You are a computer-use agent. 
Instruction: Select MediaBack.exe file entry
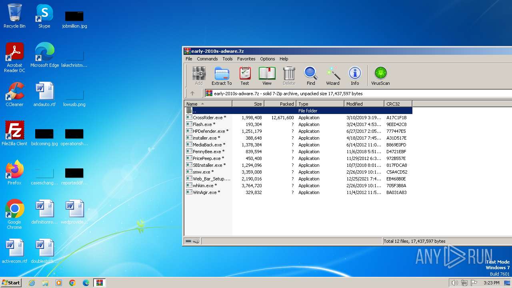(x=298, y=145)
